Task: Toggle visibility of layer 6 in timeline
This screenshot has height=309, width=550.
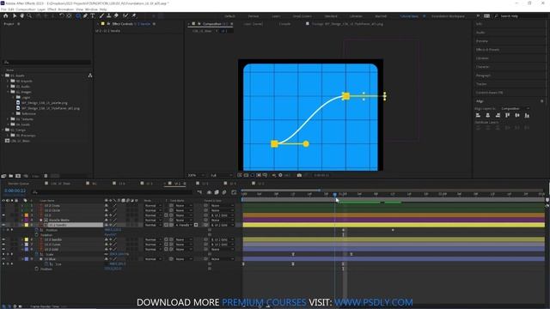Action: click(3, 239)
